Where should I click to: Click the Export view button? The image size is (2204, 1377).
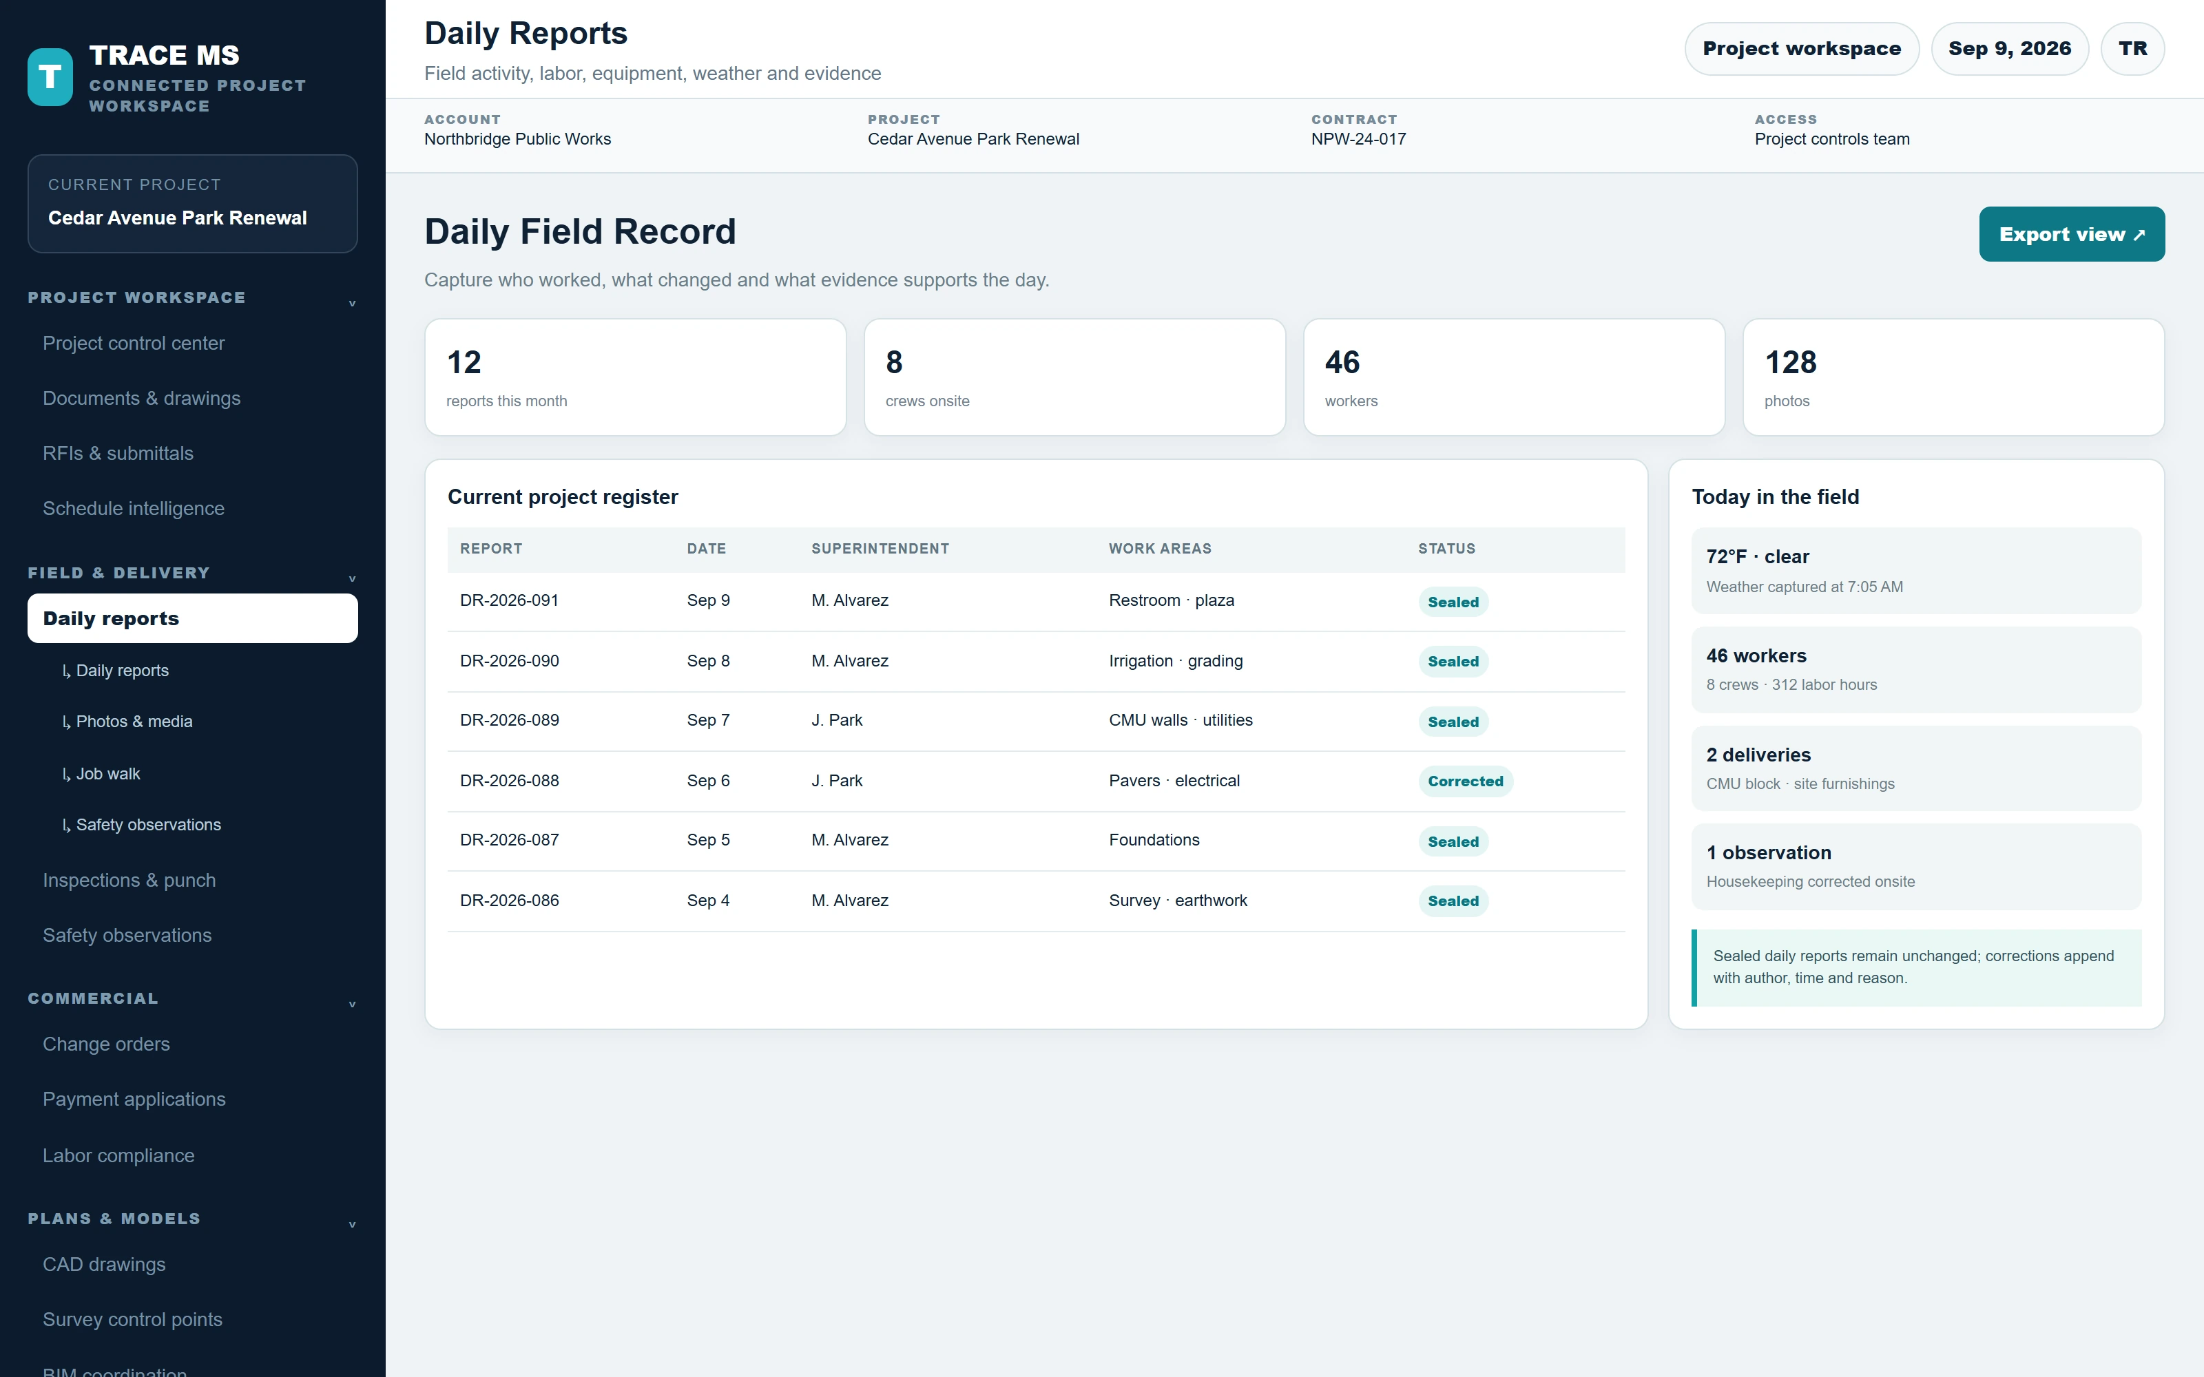(x=2071, y=234)
